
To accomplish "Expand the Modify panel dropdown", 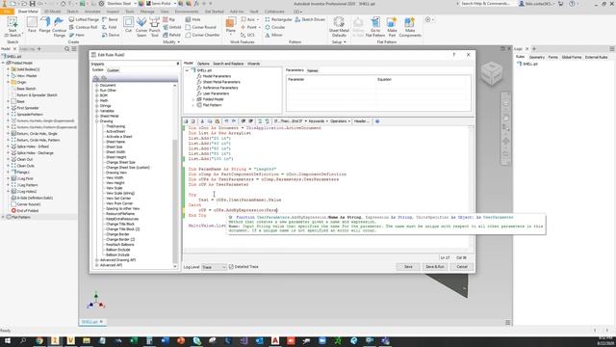I will pos(171,42).
